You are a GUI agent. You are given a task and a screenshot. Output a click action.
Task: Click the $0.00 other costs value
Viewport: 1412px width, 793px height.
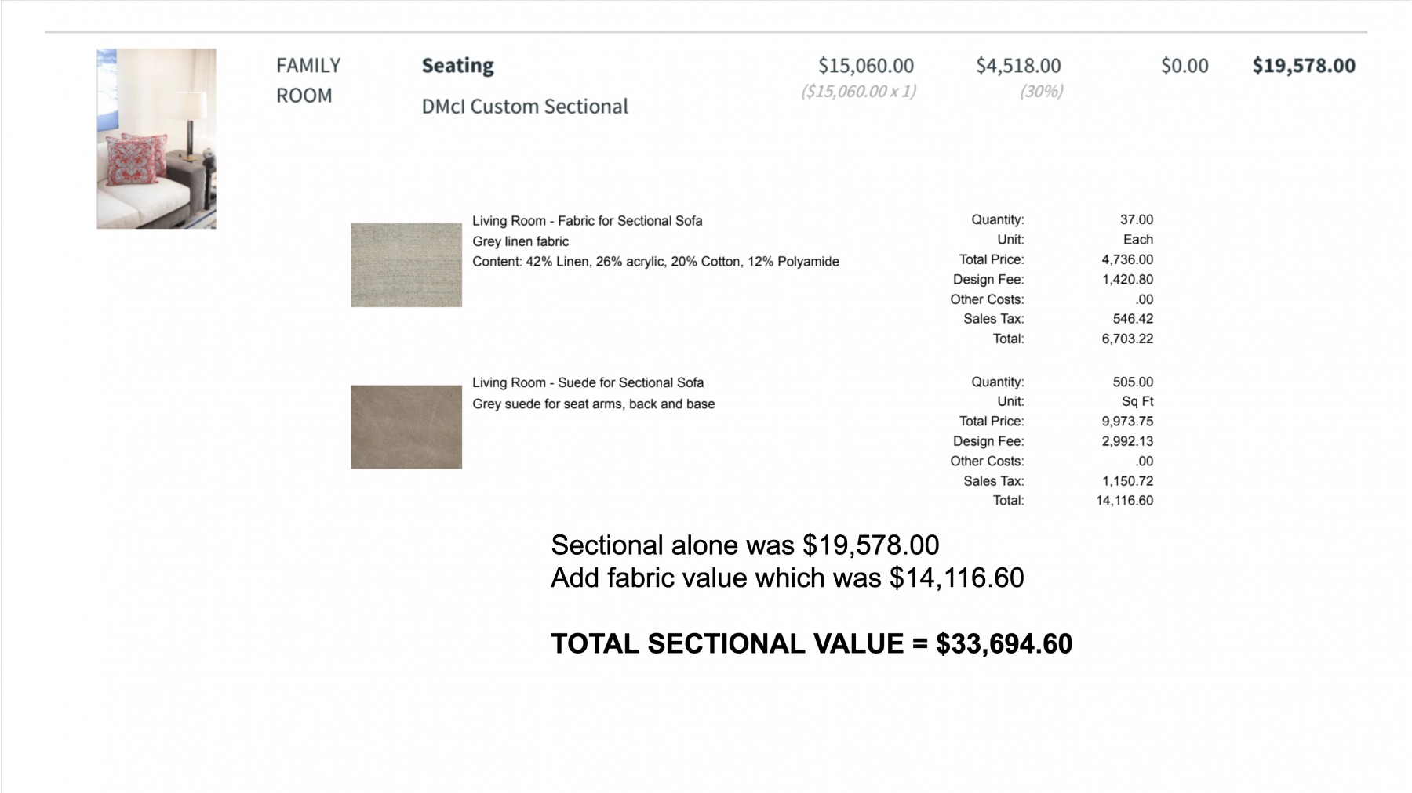pos(1185,66)
